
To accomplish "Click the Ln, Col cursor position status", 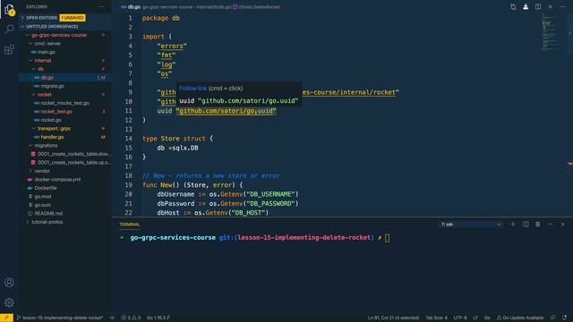I will pyautogui.click(x=393, y=318).
